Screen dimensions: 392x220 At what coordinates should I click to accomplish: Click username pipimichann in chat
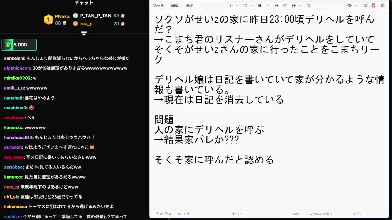click(x=17, y=68)
